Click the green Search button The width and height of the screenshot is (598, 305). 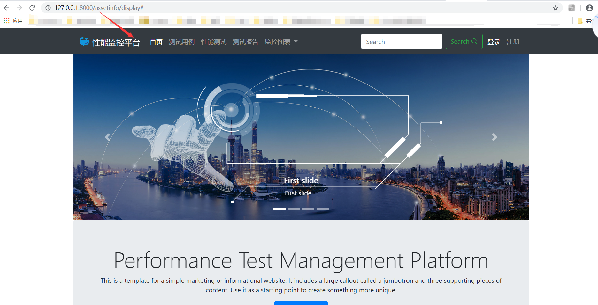[464, 41]
